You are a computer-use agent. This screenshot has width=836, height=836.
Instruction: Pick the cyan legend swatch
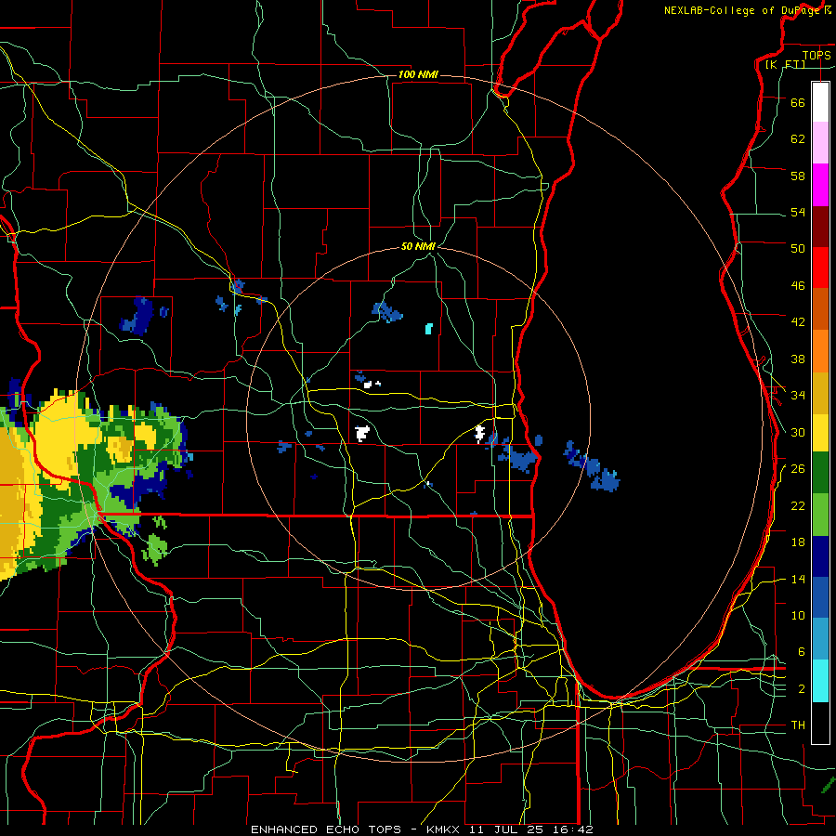tap(820, 681)
